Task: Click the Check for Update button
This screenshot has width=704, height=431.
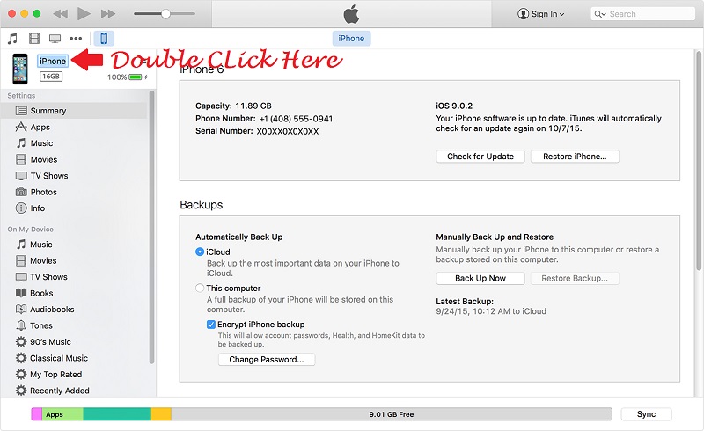Action: [x=480, y=157]
